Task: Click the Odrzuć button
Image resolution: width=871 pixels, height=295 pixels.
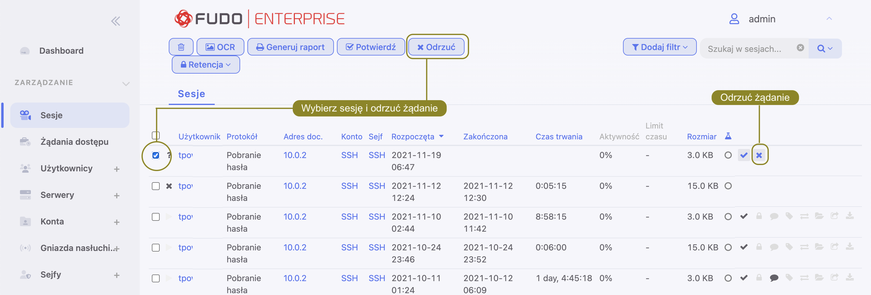Action: 436,47
